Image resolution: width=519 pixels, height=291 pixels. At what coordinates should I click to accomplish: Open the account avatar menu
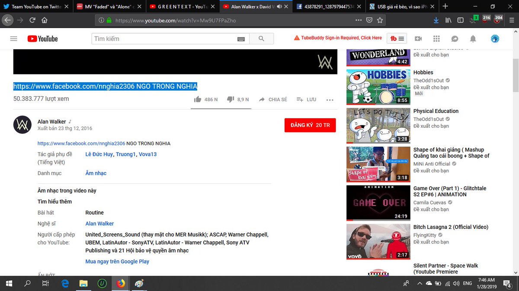495,39
